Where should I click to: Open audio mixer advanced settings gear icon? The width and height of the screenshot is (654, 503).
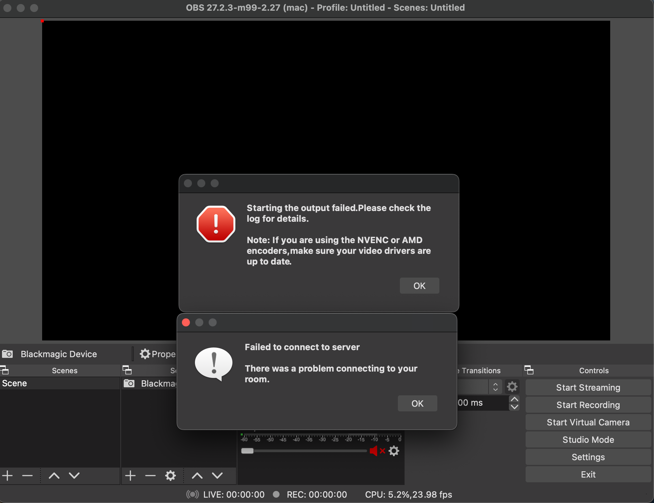(394, 451)
